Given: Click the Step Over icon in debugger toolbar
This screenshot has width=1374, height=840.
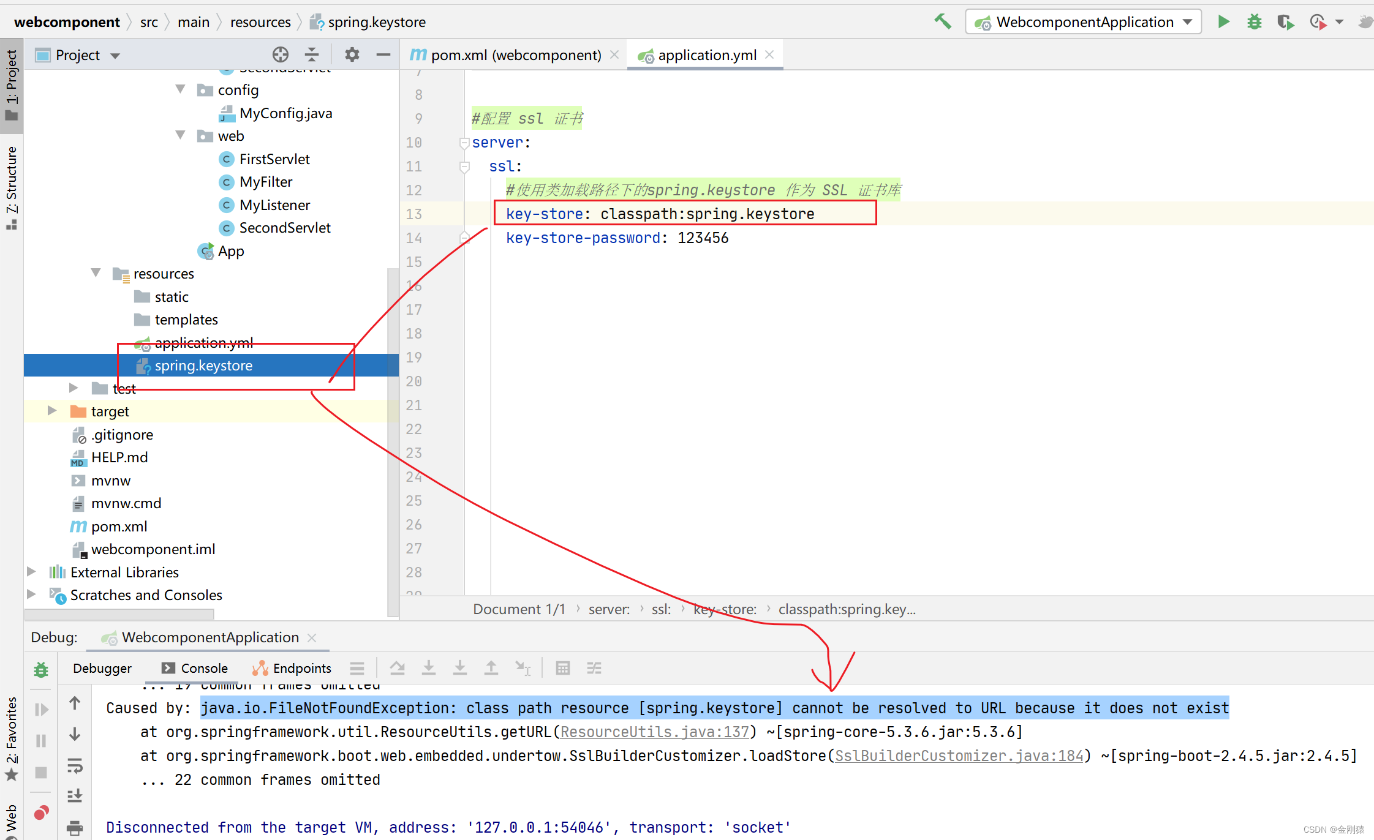Looking at the screenshot, I should tap(397, 668).
